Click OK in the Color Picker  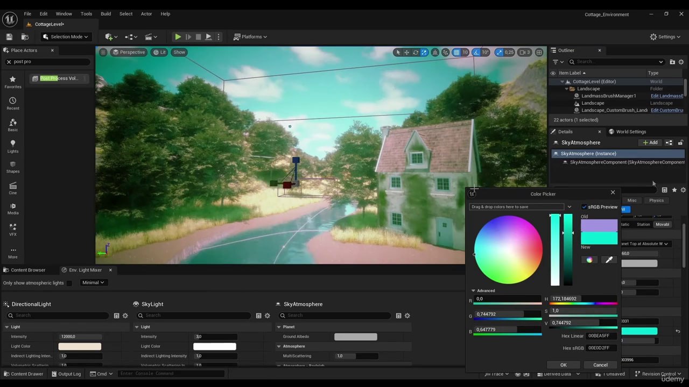(563, 365)
